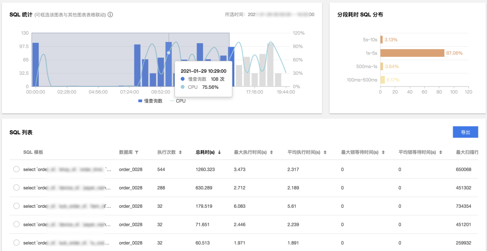The height and width of the screenshot is (251, 487).
Task: Select the row with total time 60.513
Action: click(17, 242)
